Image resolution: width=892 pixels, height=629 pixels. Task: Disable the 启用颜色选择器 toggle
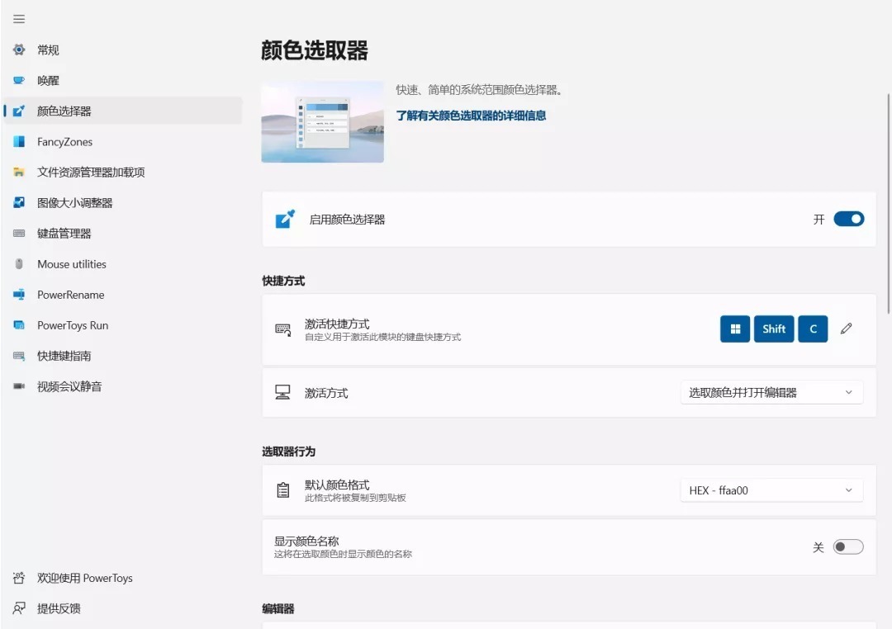tap(848, 219)
